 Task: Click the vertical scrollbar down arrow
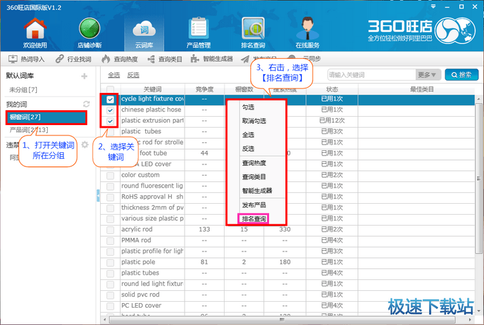click(479, 311)
